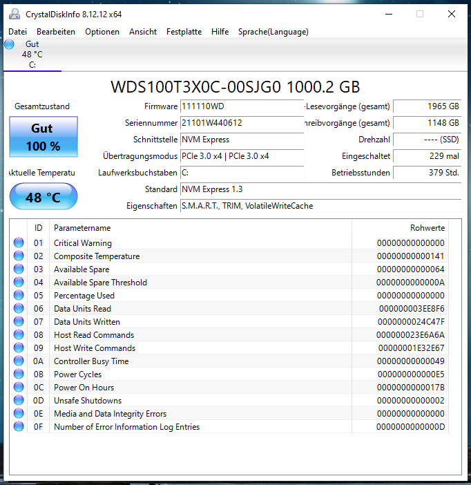Open the Ansicht menu
The width and height of the screenshot is (471, 485).
143,32
